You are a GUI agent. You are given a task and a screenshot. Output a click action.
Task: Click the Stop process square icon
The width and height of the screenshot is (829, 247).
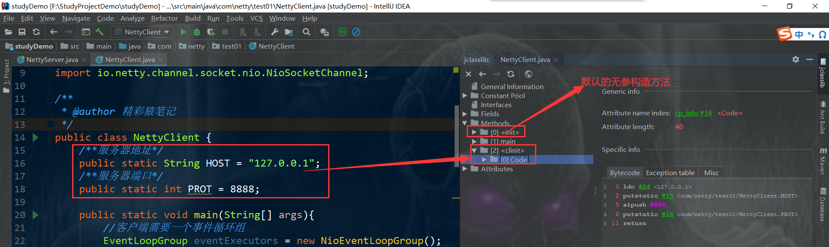click(x=225, y=32)
